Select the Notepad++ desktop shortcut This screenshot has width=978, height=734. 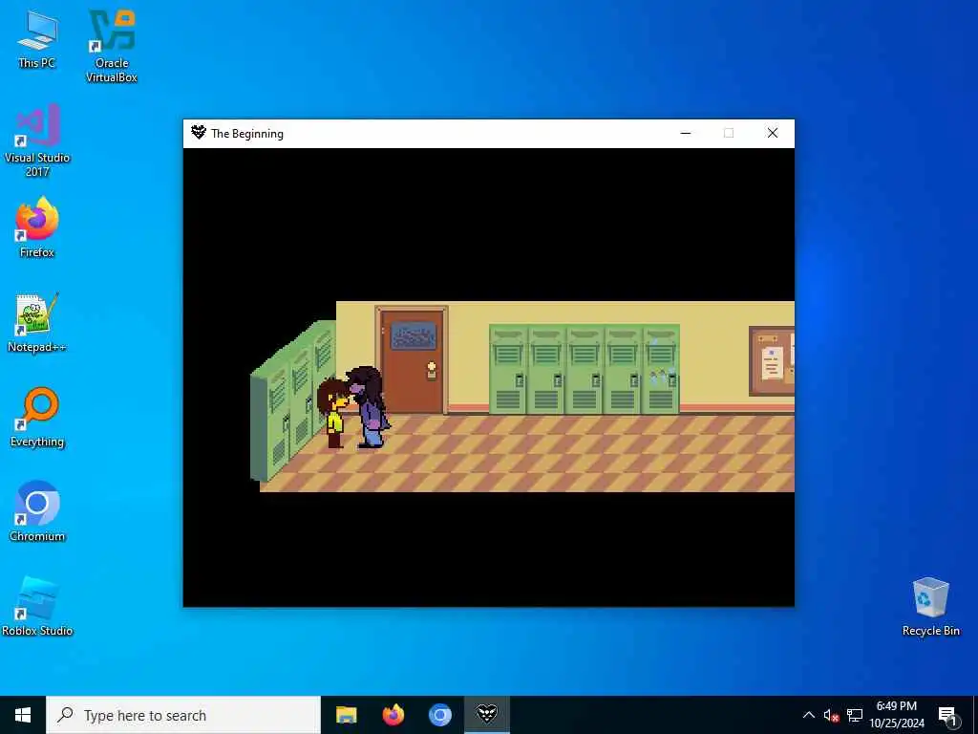click(x=37, y=323)
